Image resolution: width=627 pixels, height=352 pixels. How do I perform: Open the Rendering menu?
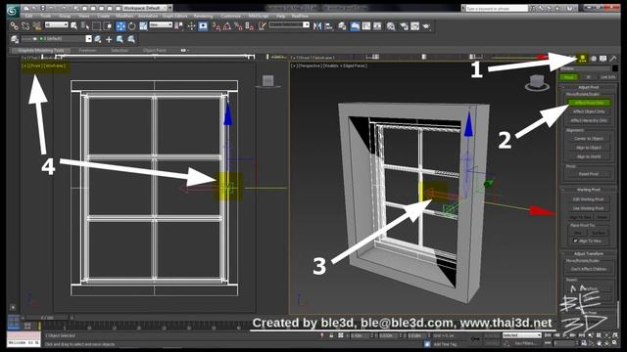click(x=203, y=16)
